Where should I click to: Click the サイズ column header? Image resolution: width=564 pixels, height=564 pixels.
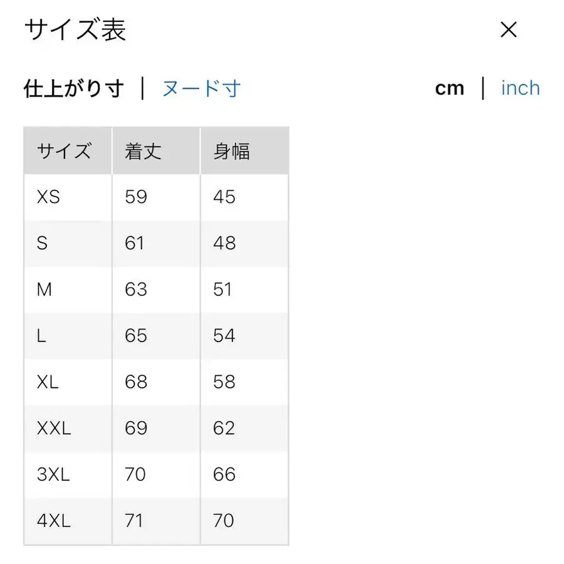click(66, 150)
